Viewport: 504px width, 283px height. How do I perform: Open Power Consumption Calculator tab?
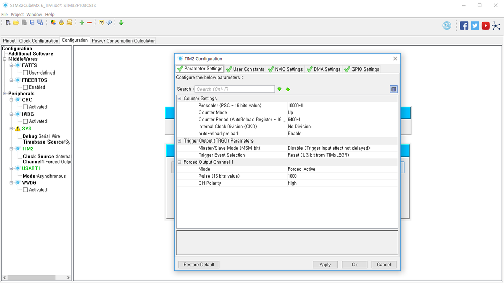click(x=123, y=41)
